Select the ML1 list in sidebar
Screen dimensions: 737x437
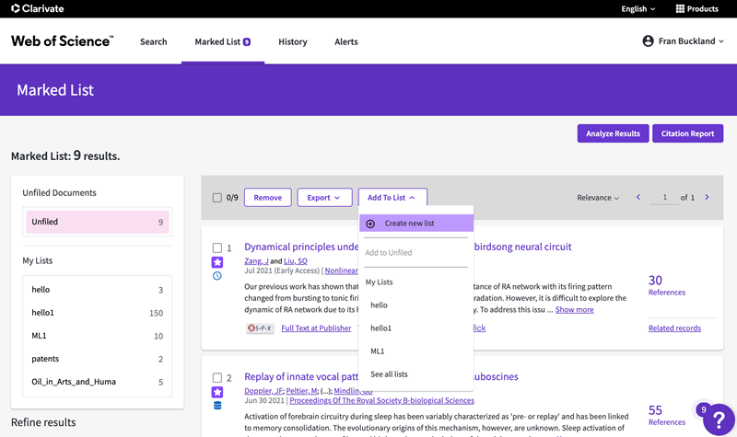coord(98,336)
